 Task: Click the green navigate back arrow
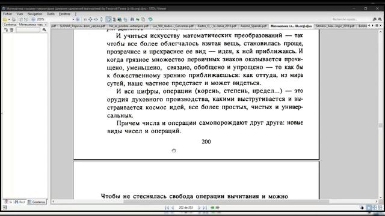[212, 208]
